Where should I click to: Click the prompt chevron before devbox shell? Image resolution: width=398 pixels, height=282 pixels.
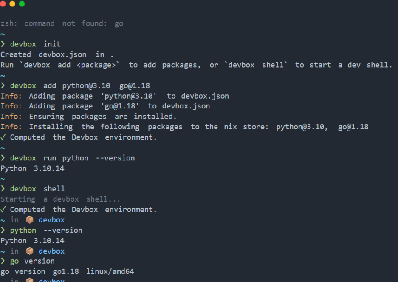point(3,189)
